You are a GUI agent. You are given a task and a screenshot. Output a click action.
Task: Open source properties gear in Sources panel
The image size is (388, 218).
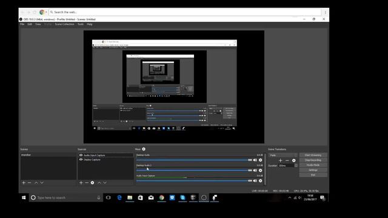(92, 183)
